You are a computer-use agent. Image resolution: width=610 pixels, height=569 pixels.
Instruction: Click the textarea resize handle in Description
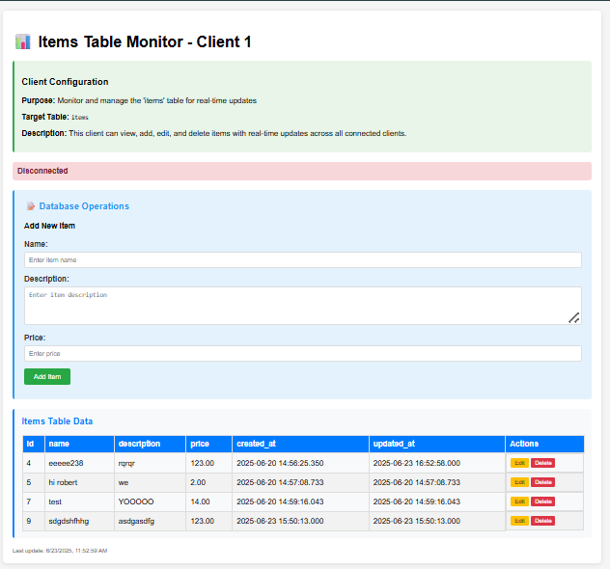pyautogui.click(x=574, y=318)
